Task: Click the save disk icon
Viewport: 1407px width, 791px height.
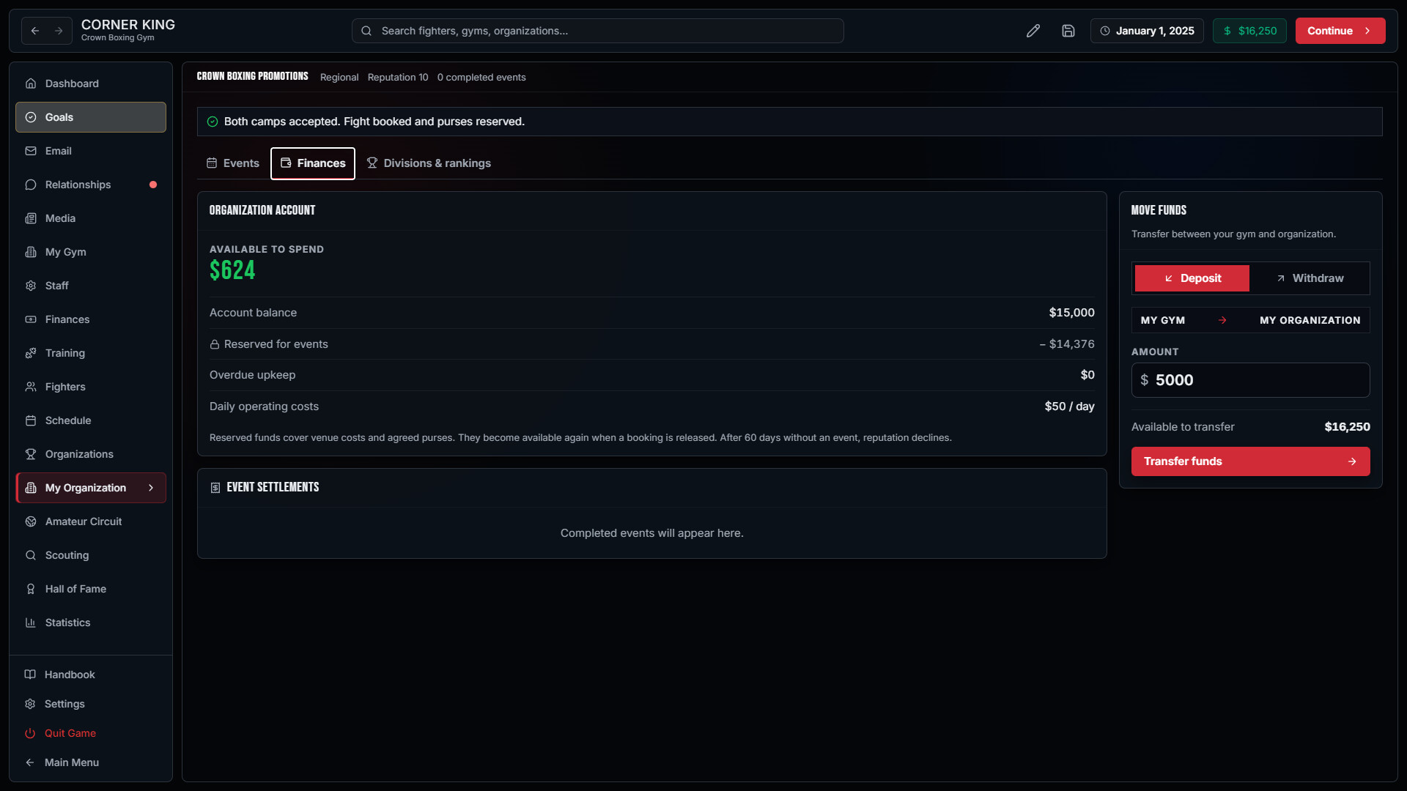Action: point(1068,31)
